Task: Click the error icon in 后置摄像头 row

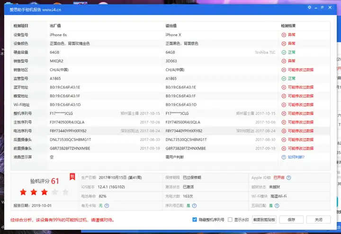Action: click(x=284, y=140)
